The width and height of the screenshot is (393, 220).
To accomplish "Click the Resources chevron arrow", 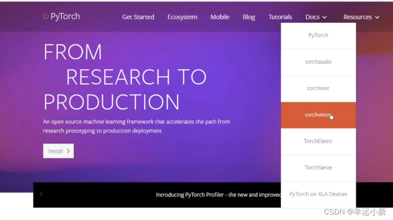I will pos(377,17).
